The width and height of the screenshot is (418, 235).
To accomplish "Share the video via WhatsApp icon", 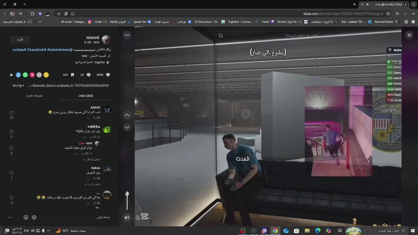I will (x=25, y=75).
